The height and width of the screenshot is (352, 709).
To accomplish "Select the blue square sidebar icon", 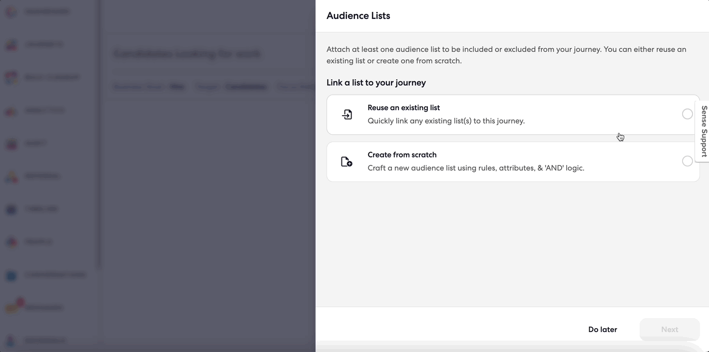I will 11,275.
